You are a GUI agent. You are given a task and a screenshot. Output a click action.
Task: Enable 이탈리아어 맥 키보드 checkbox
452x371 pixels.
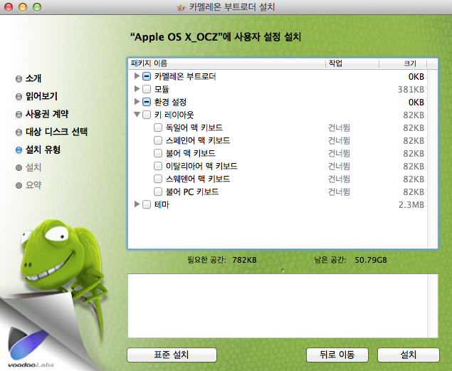158,166
